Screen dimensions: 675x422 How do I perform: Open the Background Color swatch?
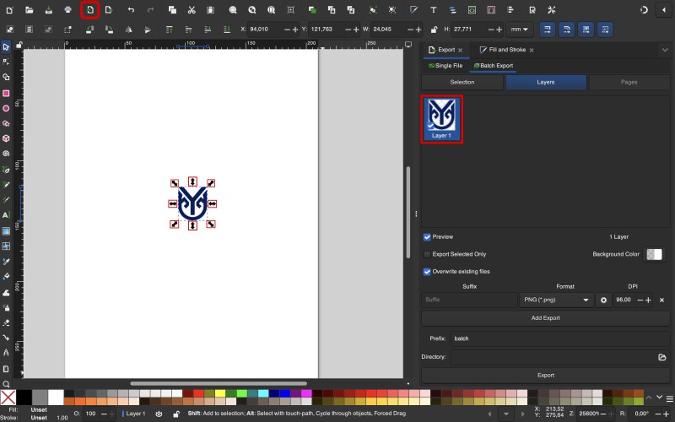tap(655, 254)
